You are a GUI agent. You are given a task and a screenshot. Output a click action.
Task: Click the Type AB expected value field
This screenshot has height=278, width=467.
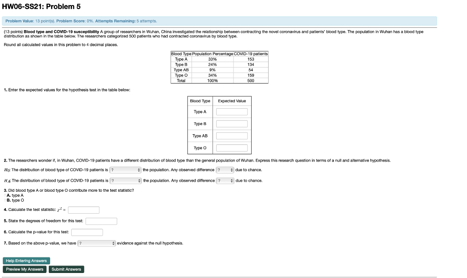[233, 135]
